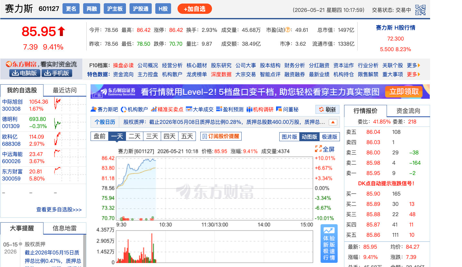Click the 大事提醒 panel scrollbar
462x267 pixels.
coord(85,251)
